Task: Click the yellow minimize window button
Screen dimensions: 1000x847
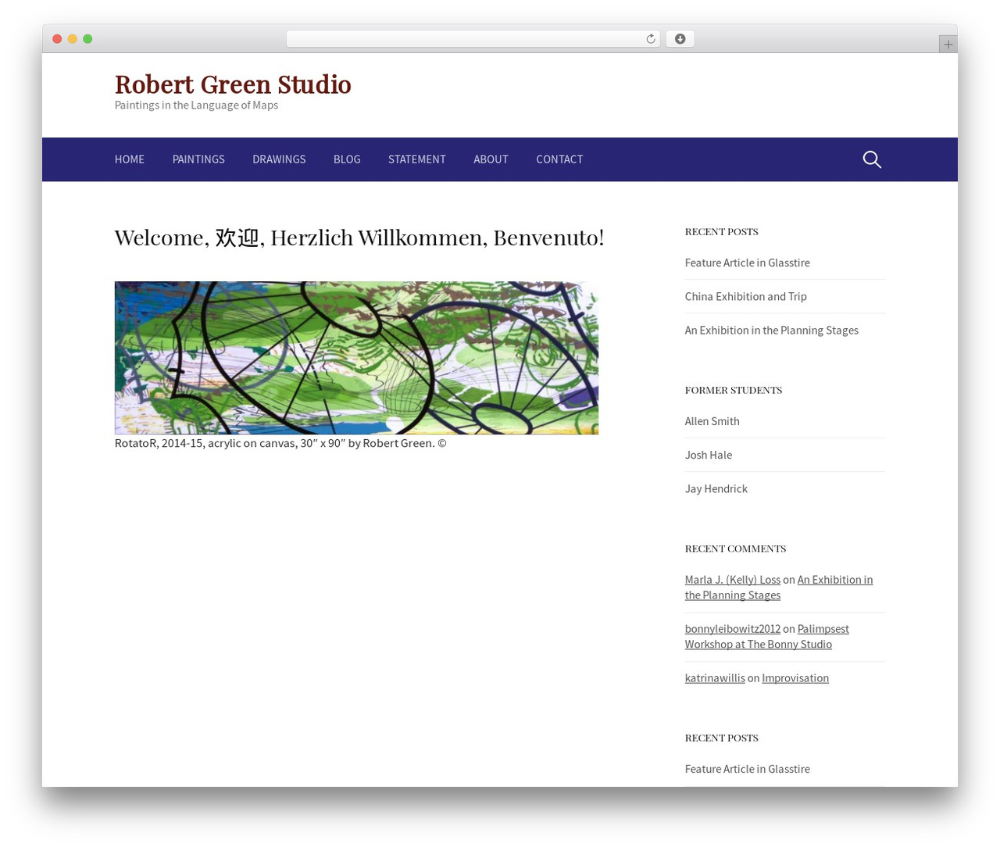Action: tap(72, 39)
